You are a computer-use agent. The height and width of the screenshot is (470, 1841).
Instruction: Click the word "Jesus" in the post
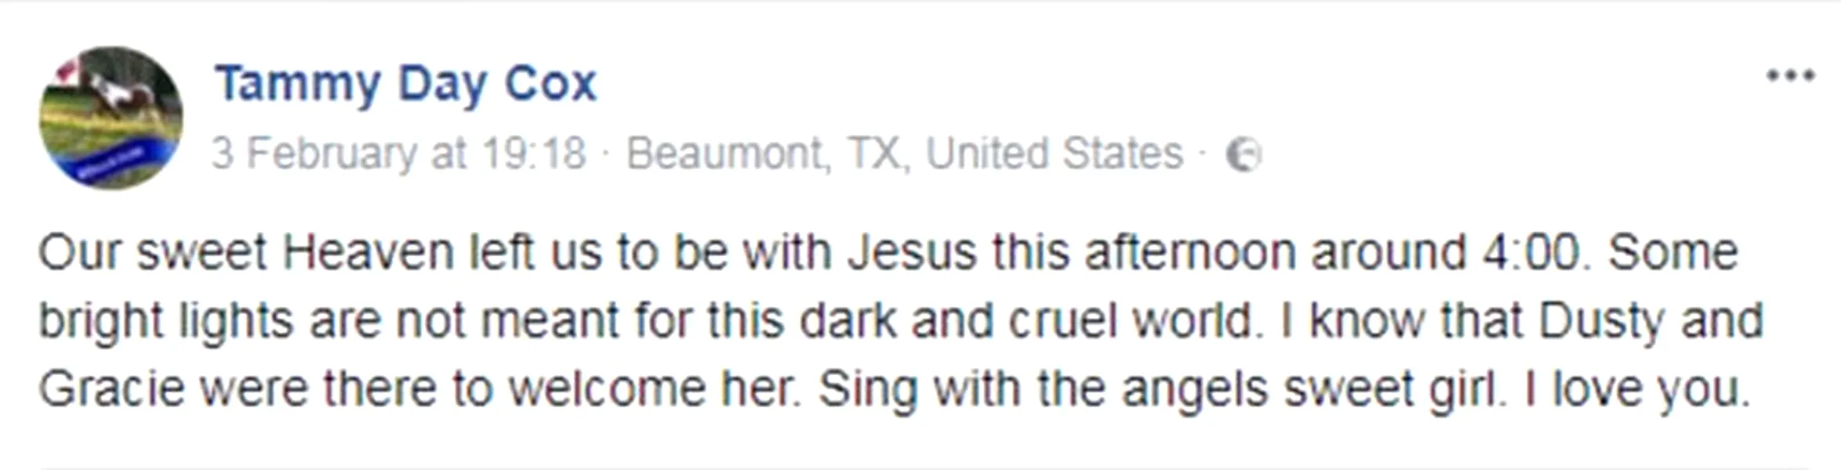click(912, 253)
